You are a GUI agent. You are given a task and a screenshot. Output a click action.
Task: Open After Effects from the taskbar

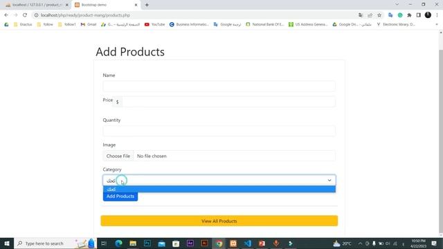pyautogui.click(x=190, y=243)
